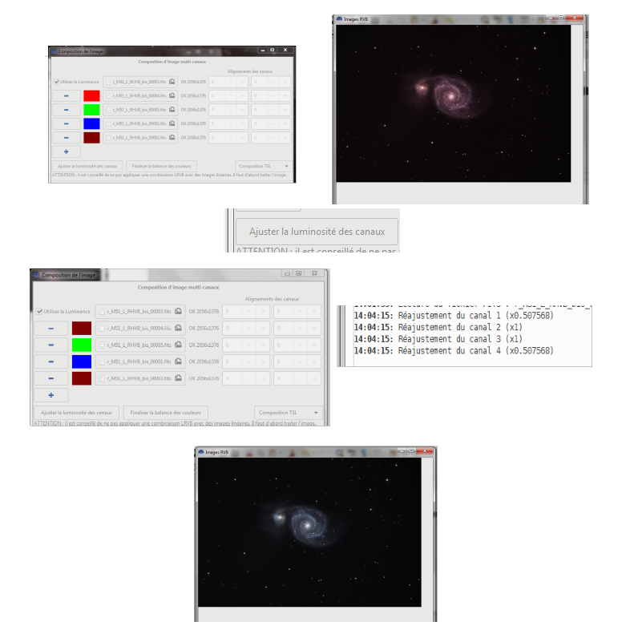Select log line Réajustement du canal 2 (x1)
Screen dimensions: 622x642
[438, 328]
